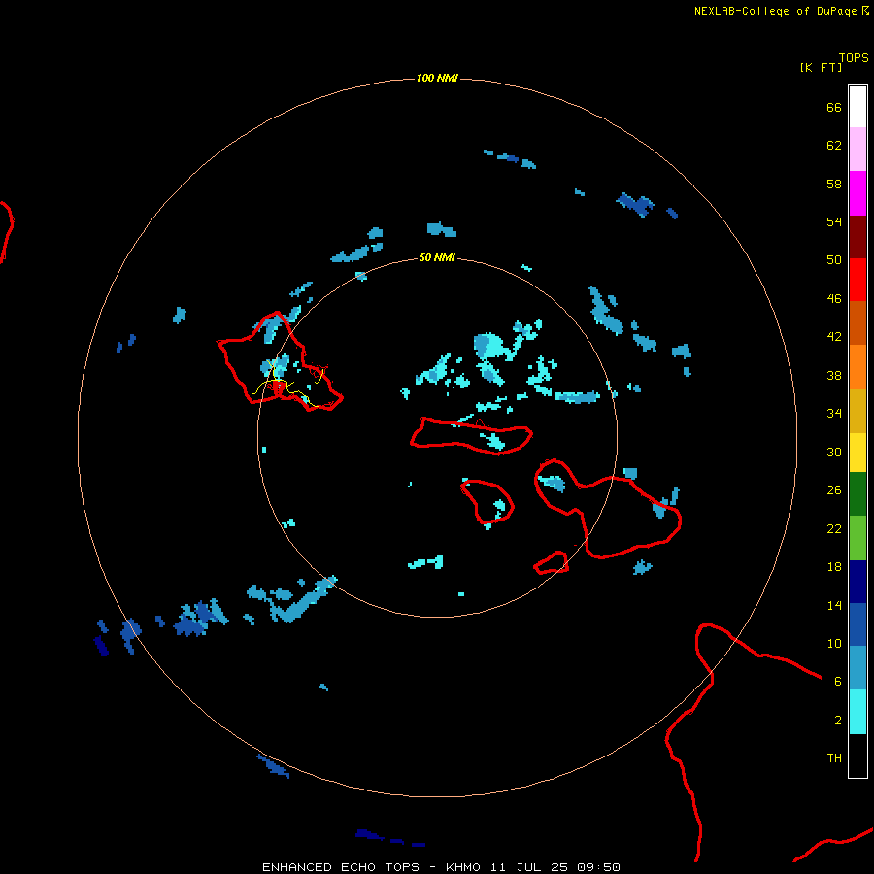Image resolution: width=874 pixels, height=874 pixels.
Task: Click the navy 22 kft legend swatch
Action: pyautogui.click(x=857, y=582)
